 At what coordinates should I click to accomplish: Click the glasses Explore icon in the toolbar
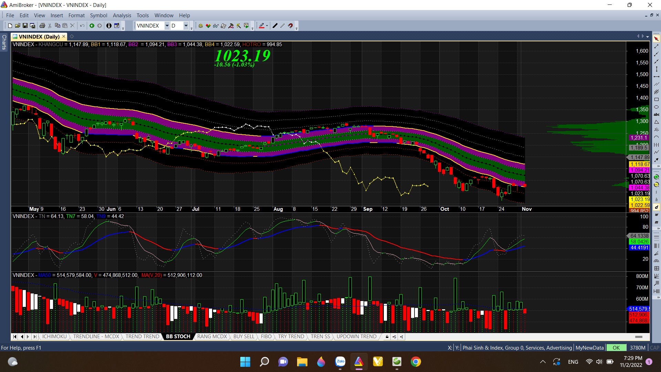pos(216,25)
